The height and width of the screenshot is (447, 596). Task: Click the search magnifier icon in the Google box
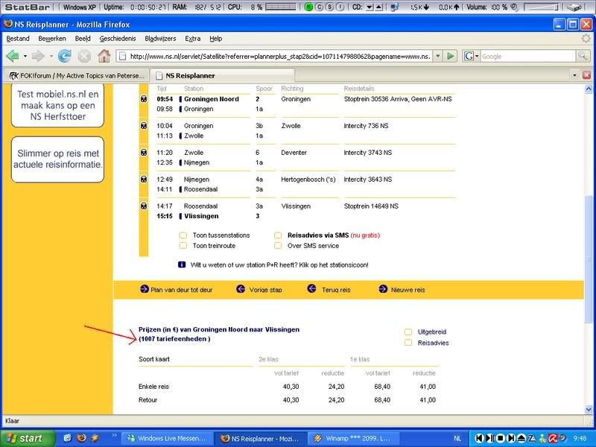coord(583,57)
